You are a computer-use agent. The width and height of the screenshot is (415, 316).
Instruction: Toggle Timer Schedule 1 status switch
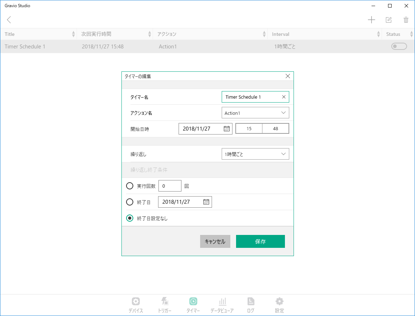tap(399, 47)
